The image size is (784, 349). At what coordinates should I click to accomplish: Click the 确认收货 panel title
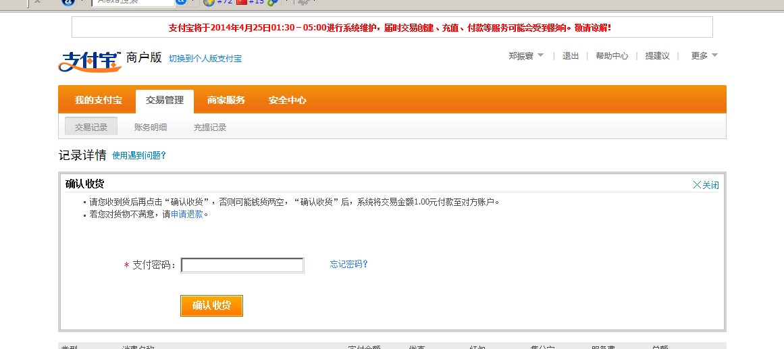click(84, 184)
